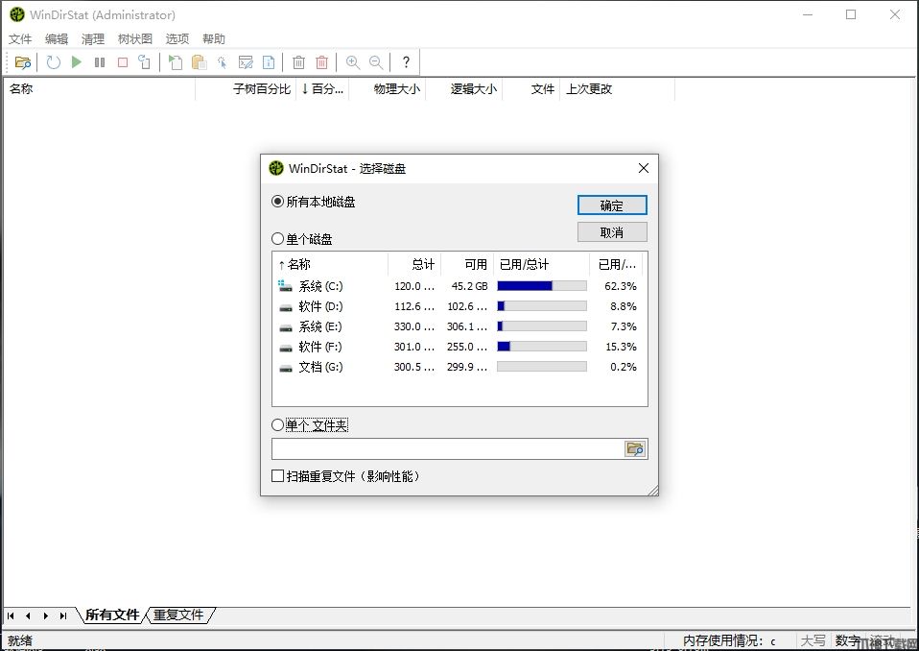The width and height of the screenshot is (919, 651).
Task: Click the properties info document icon
Action: coord(269,62)
